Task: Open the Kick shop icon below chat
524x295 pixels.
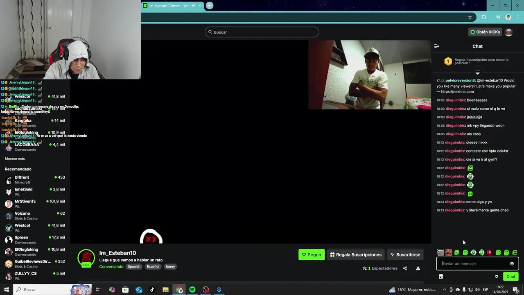Action: 441,277
